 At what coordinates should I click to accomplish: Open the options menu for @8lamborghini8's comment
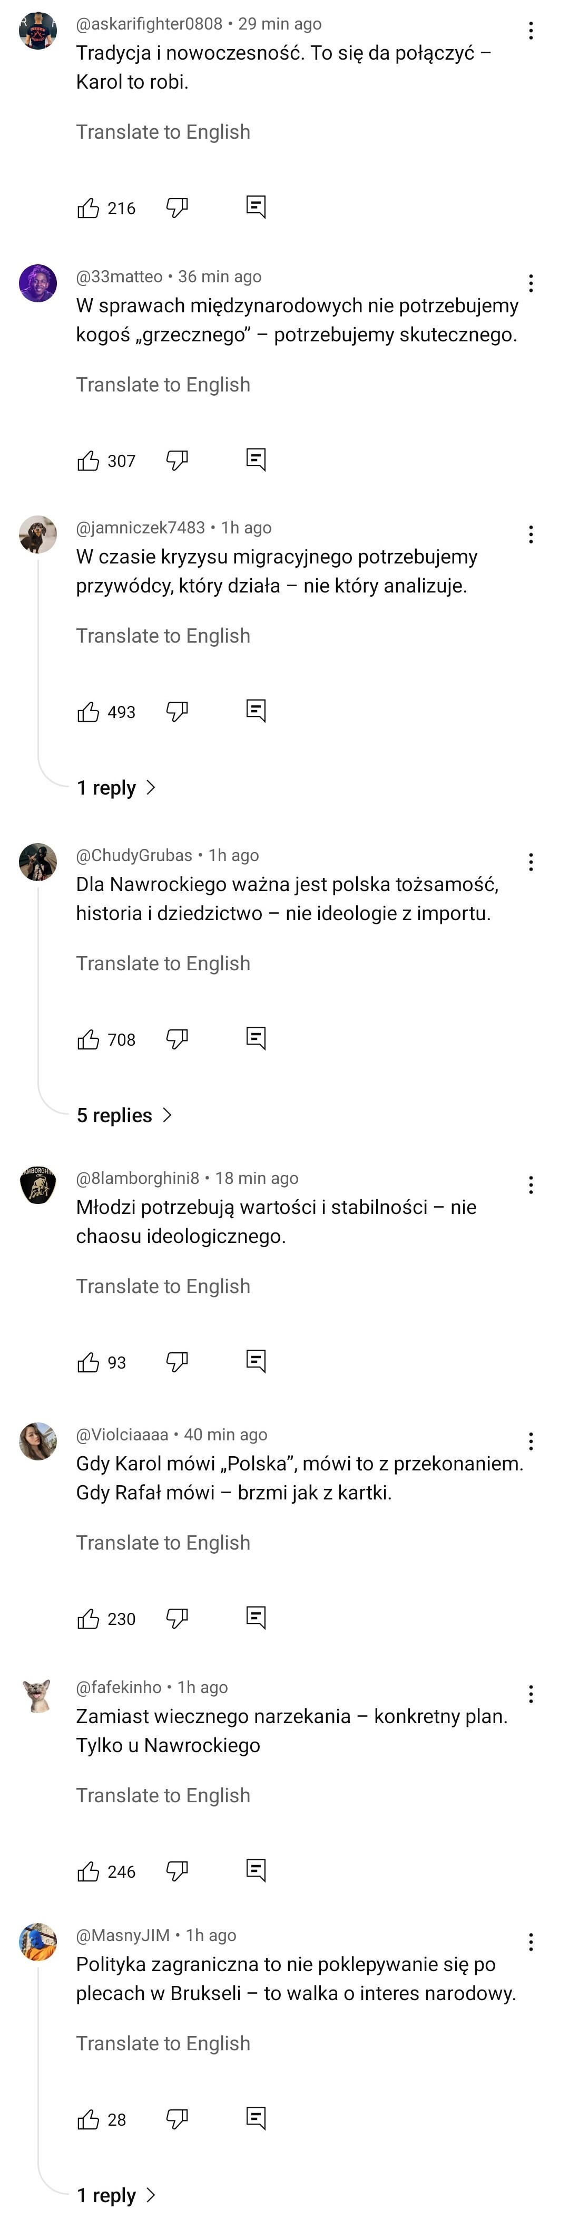[530, 1184]
